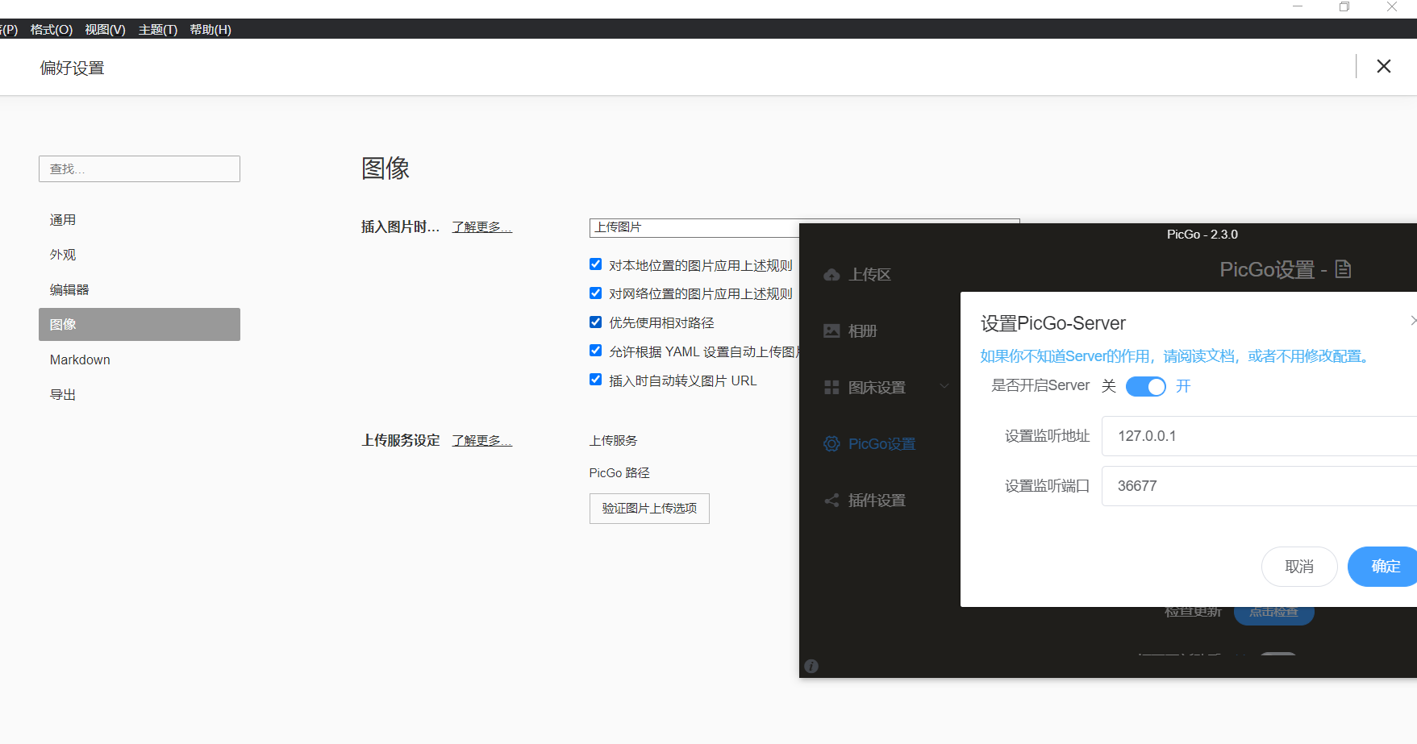The image size is (1417, 744).
Task: Open 了解更多 link beside 上传服务设定
Action: click(481, 441)
